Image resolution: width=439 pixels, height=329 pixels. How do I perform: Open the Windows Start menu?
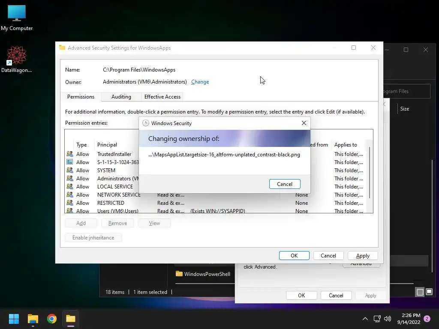14,319
